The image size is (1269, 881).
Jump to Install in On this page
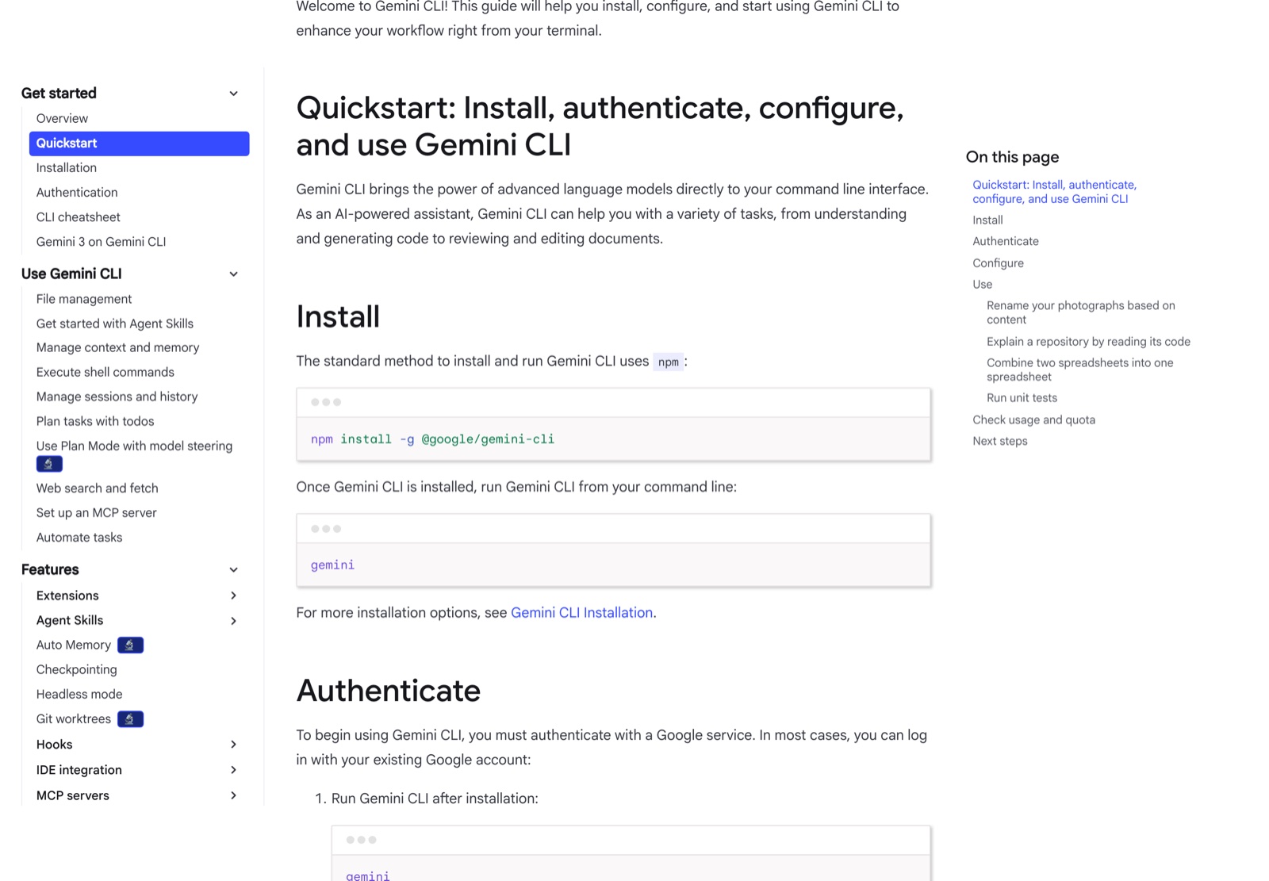point(987,220)
